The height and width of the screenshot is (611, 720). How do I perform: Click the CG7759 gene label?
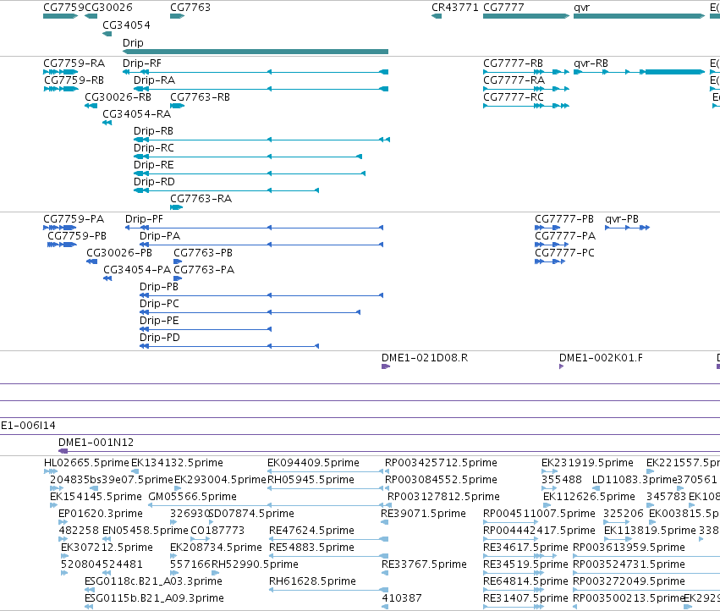point(63,8)
